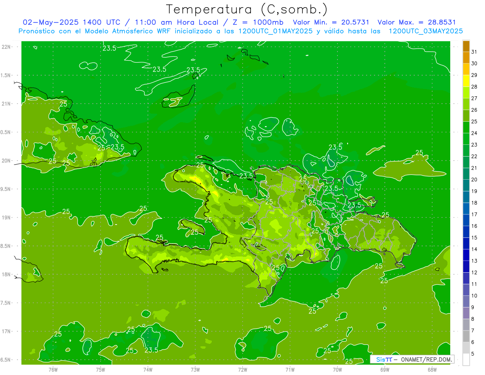Click the '73W' longitude label
The width and height of the screenshot is (485, 375).
click(x=195, y=369)
